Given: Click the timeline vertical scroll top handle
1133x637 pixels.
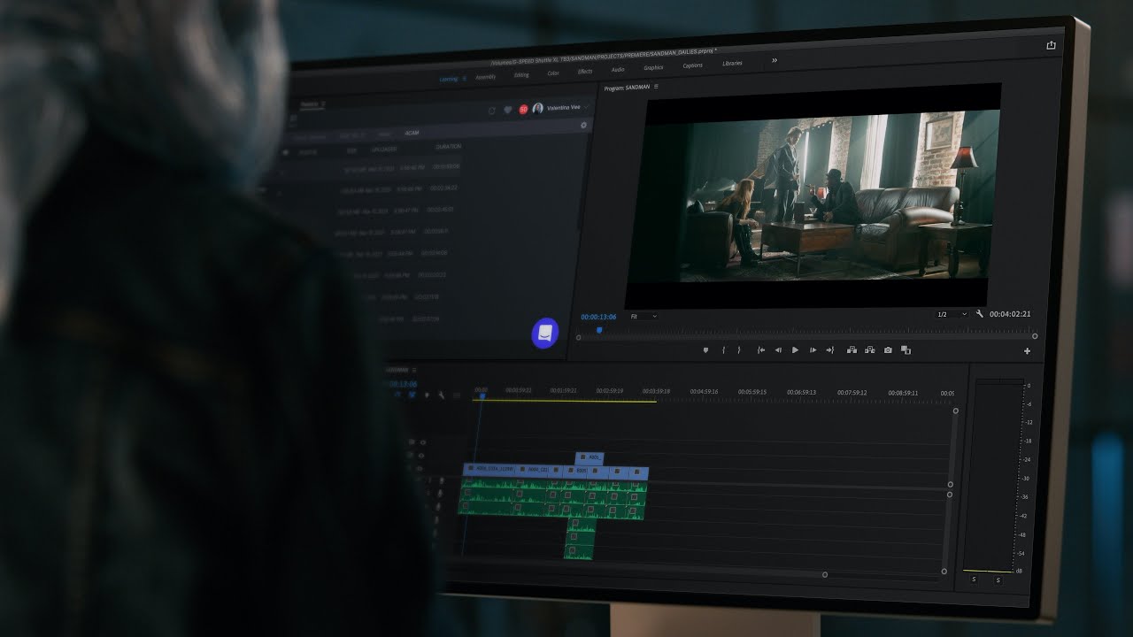Looking at the screenshot, I should (955, 411).
